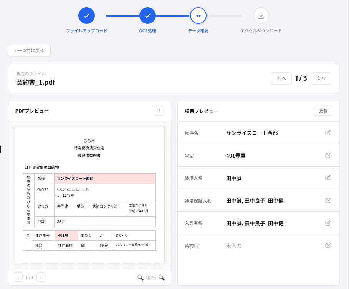Screen dimensions: 349x289
Task: Go back using the 一つ前に戻る button
Action: click(x=29, y=50)
